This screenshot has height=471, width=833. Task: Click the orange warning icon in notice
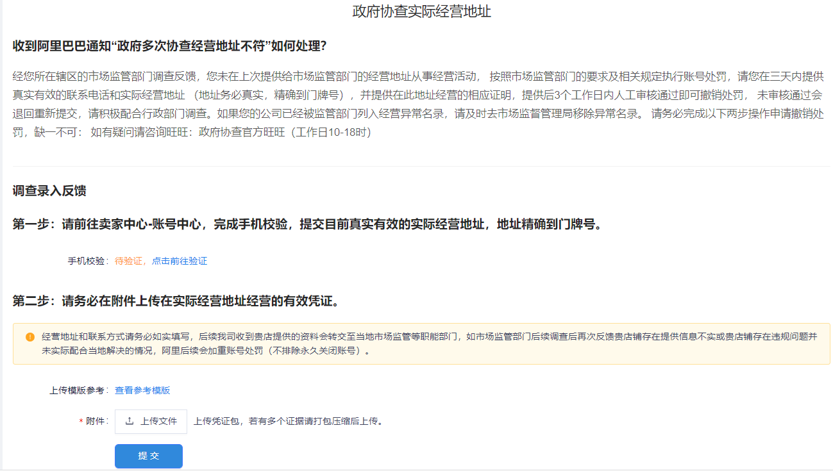tap(30, 337)
